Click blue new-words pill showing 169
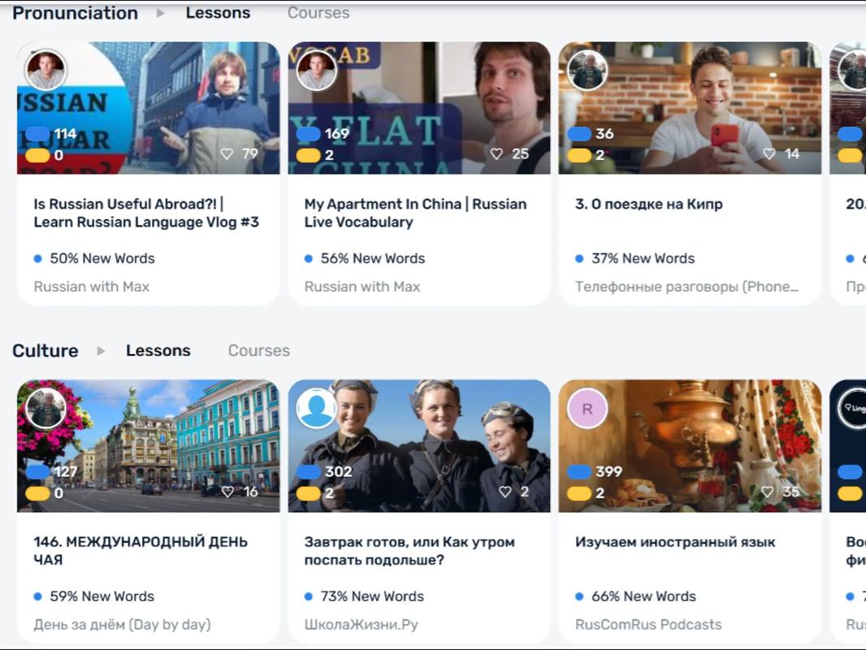Viewport: 866px width, 650px height. click(x=308, y=133)
